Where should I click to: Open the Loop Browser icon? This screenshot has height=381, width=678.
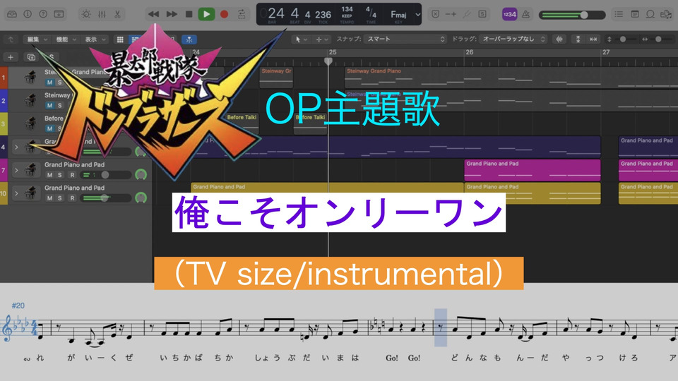coord(650,14)
